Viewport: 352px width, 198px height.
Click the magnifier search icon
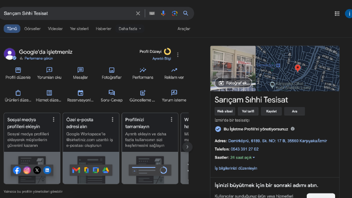(186, 13)
